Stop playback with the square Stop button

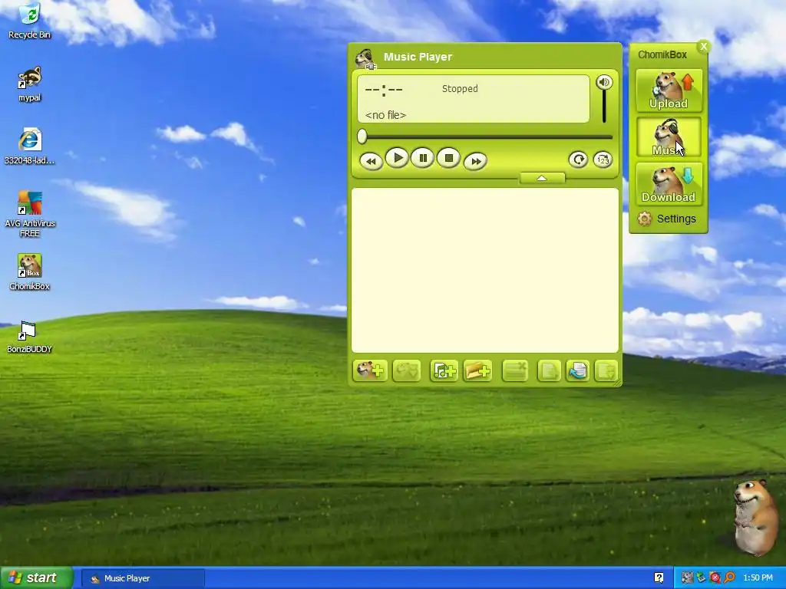448,158
